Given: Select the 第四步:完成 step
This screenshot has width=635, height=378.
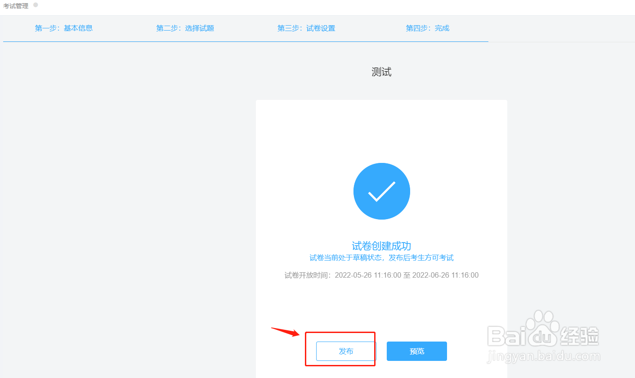Looking at the screenshot, I should [x=428, y=28].
